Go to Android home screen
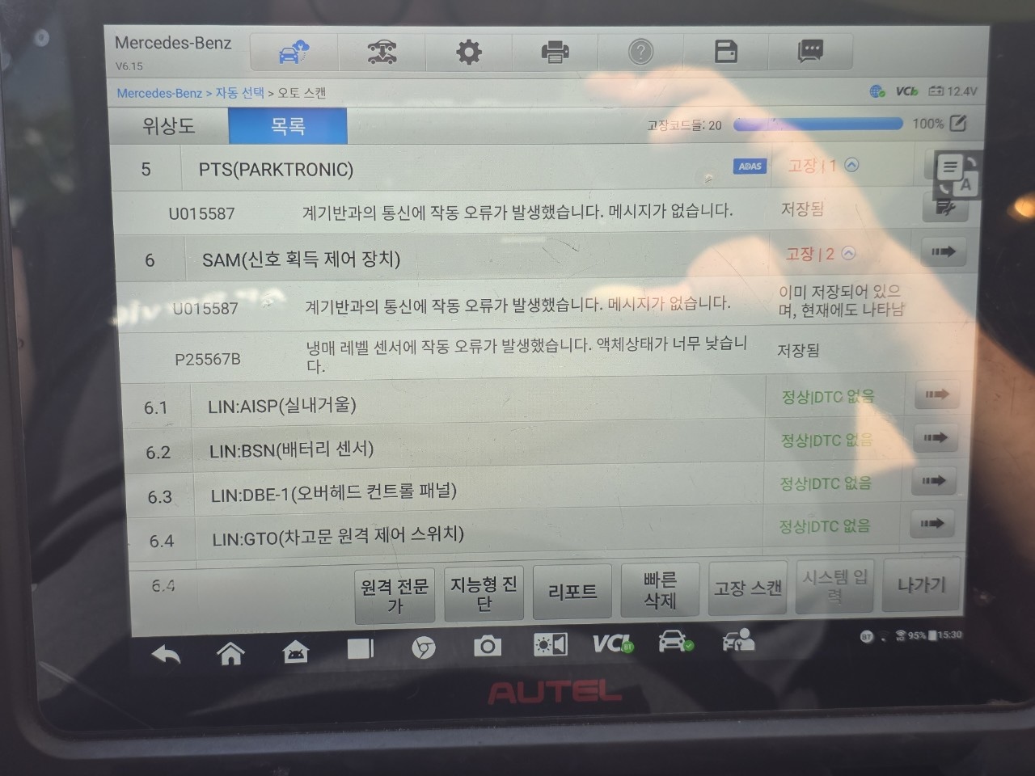Image resolution: width=1035 pixels, height=776 pixels. click(x=230, y=652)
